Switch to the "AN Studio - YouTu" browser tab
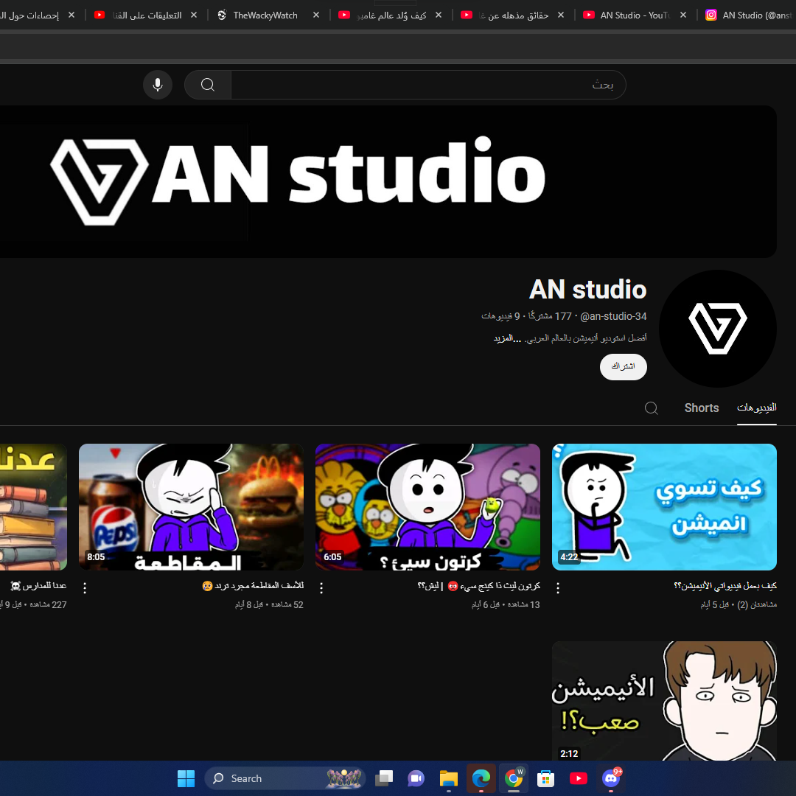This screenshot has width=796, height=796. pyautogui.click(x=635, y=15)
